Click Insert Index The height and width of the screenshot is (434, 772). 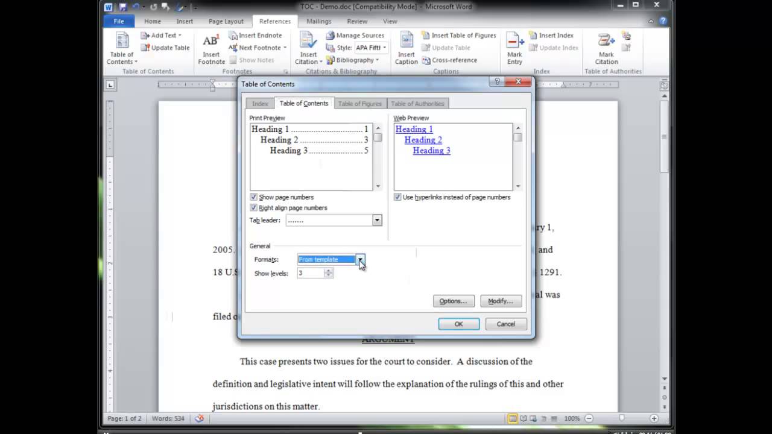[551, 36]
